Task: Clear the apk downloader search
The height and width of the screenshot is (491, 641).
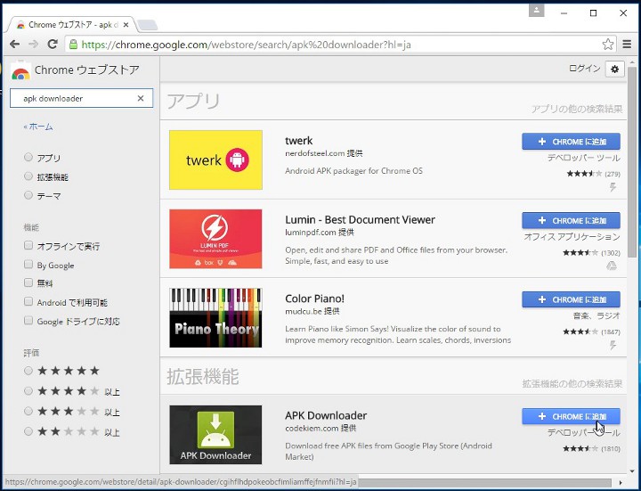Action: pos(141,98)
